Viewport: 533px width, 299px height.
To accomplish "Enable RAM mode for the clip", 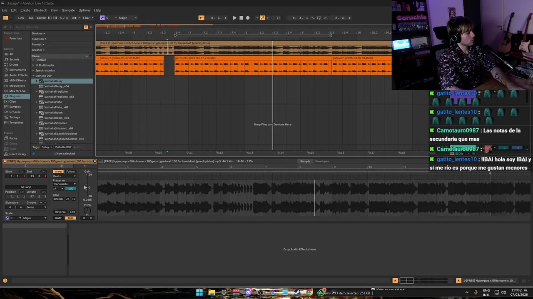I will click(58, 218).
